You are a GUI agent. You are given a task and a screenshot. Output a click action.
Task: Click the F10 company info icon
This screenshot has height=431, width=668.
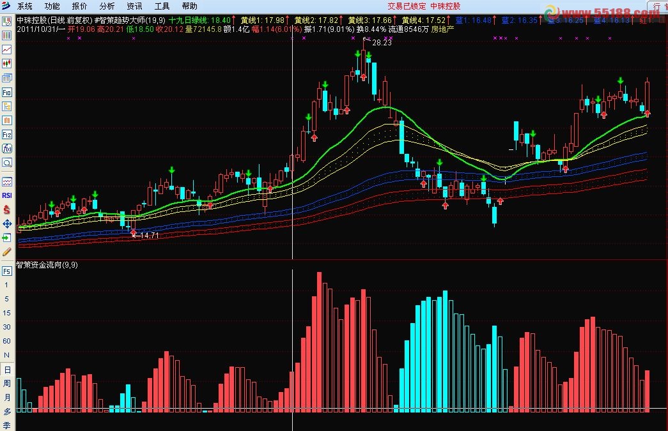click(x=7, y=93)
